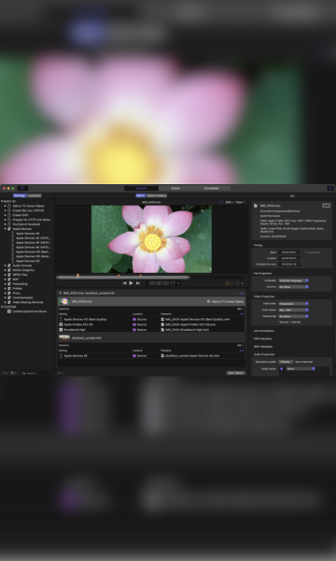The width and height of the screenshot is (336, 561).
Task: Click Choose button for Descriptive Audio
Action: point(286,362)
